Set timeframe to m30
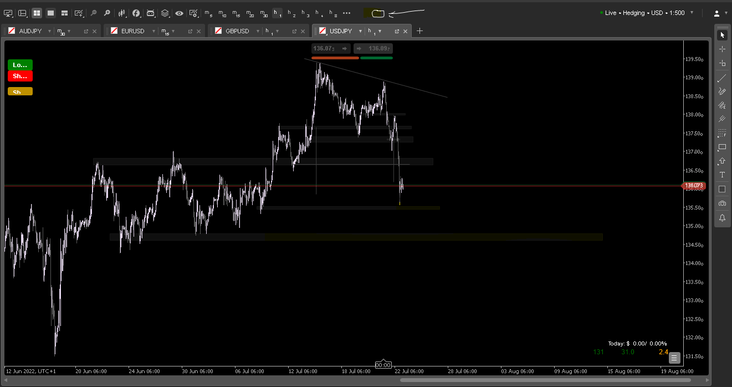This screenshot has width=732, height=387. 264,13
